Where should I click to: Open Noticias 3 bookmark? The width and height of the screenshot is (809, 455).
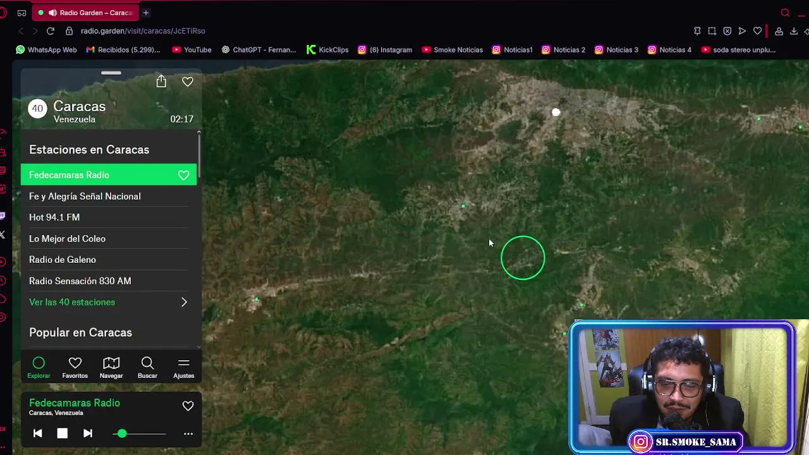tap(617, 50)
